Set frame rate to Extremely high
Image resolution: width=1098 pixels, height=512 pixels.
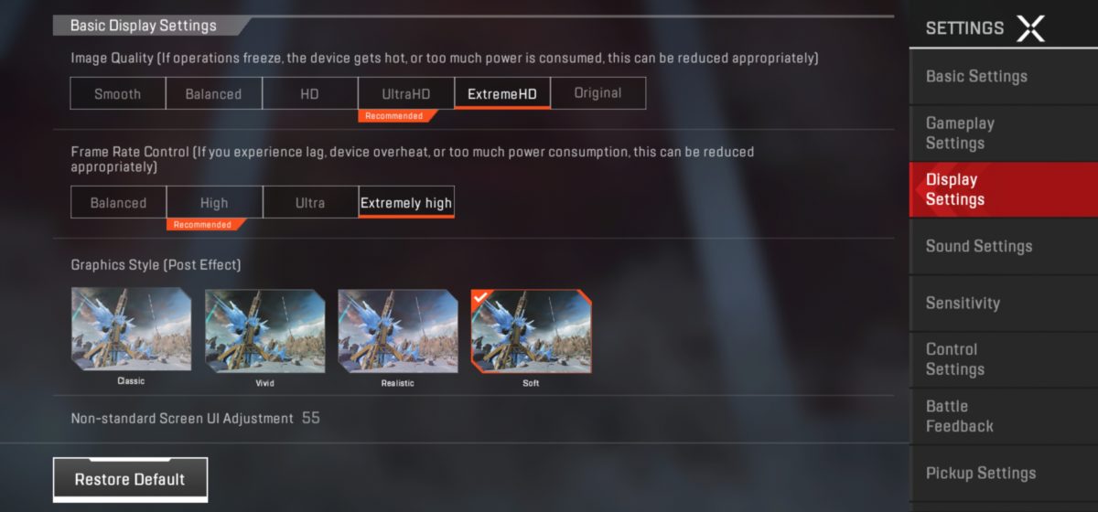(406, 203)
